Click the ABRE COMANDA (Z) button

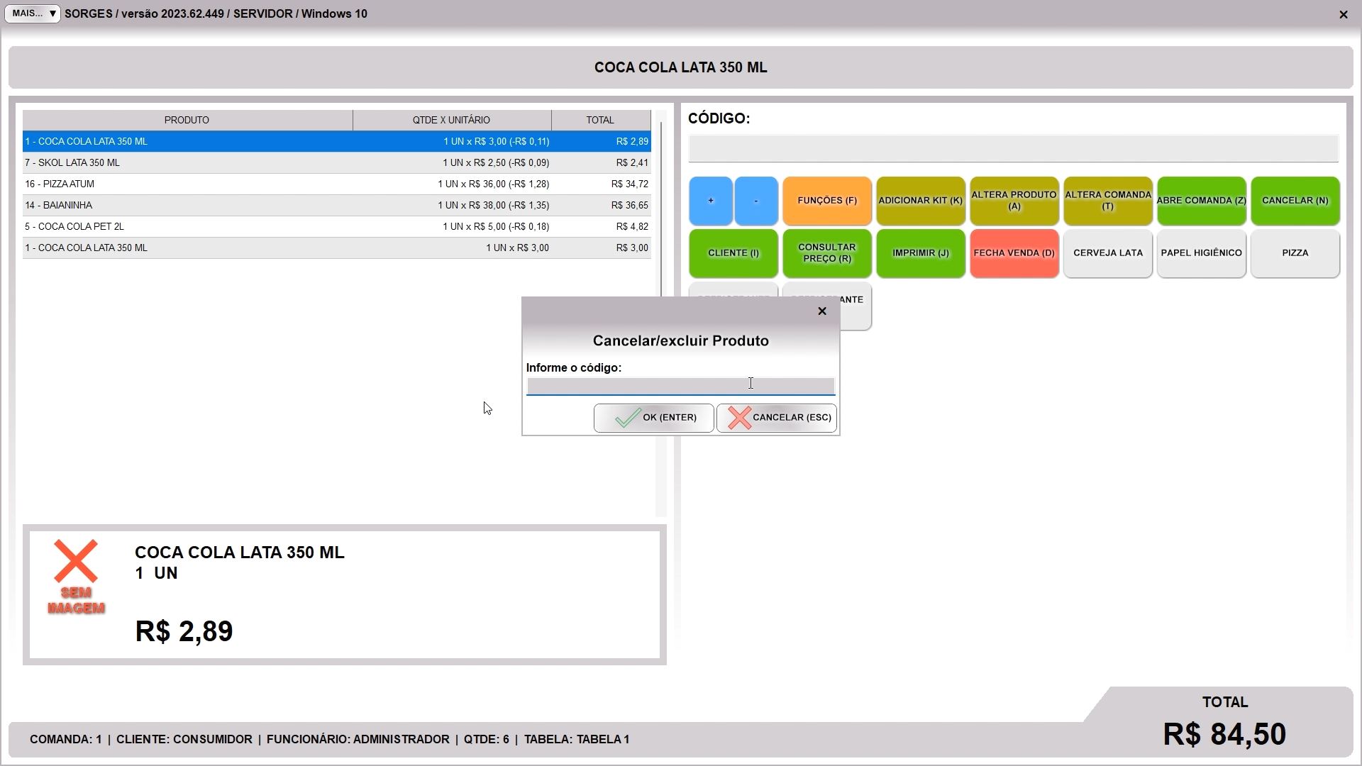pyautogui.click(x=1201, y=201)
